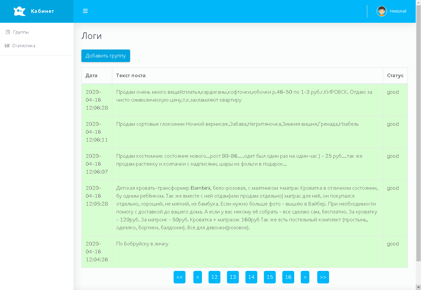Toggle the hamburger sidebar menu
421x290 pixels.
(85, 11)
